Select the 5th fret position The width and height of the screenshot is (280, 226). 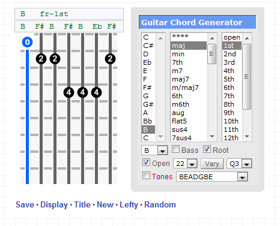pyautogui.click(x=232, y=79)
